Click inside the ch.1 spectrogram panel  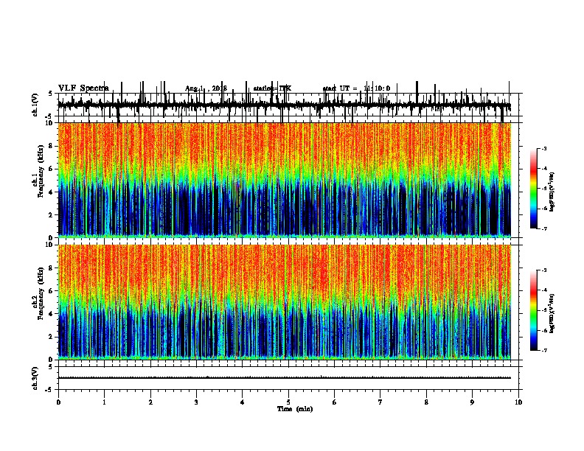[x=284, y=180]
